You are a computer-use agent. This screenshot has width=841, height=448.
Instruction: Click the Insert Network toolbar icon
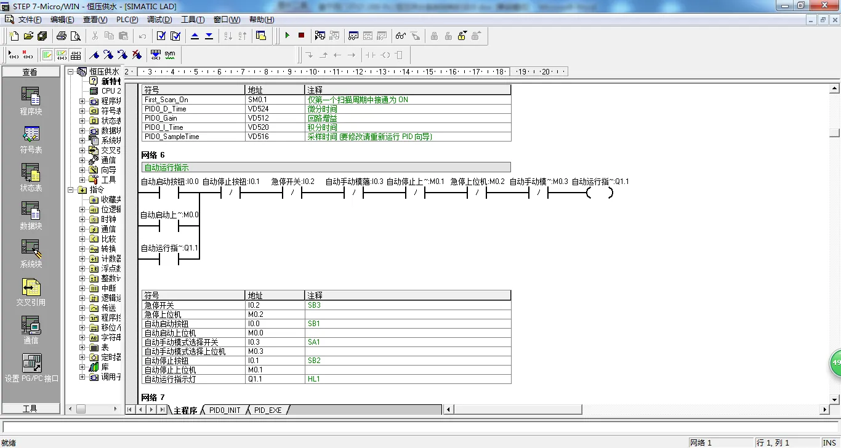pyautogui.click(x=12, y=55)
